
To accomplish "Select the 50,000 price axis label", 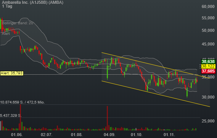I will (208, 30).
